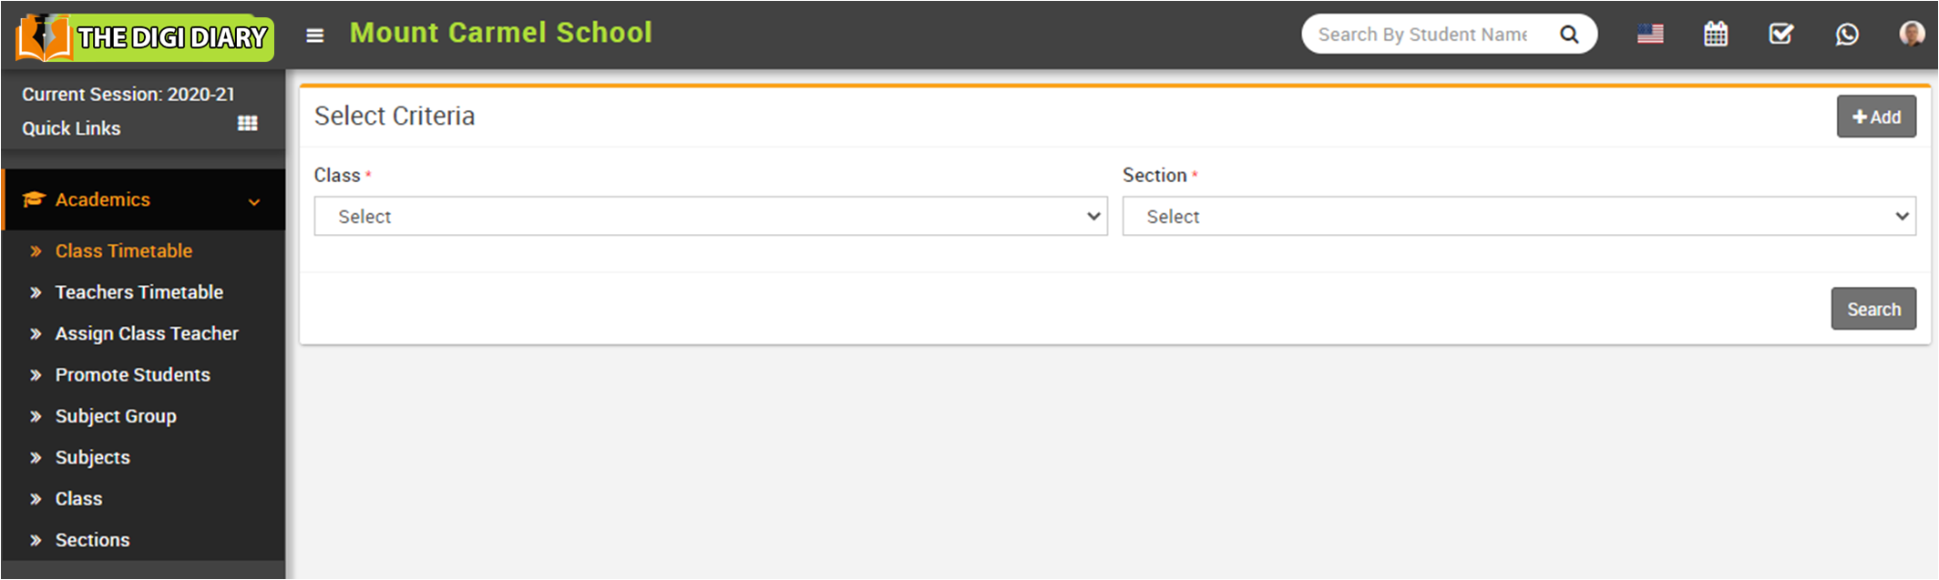
Task: Open the Subject Group page
Action: click(x=116, y=416)
